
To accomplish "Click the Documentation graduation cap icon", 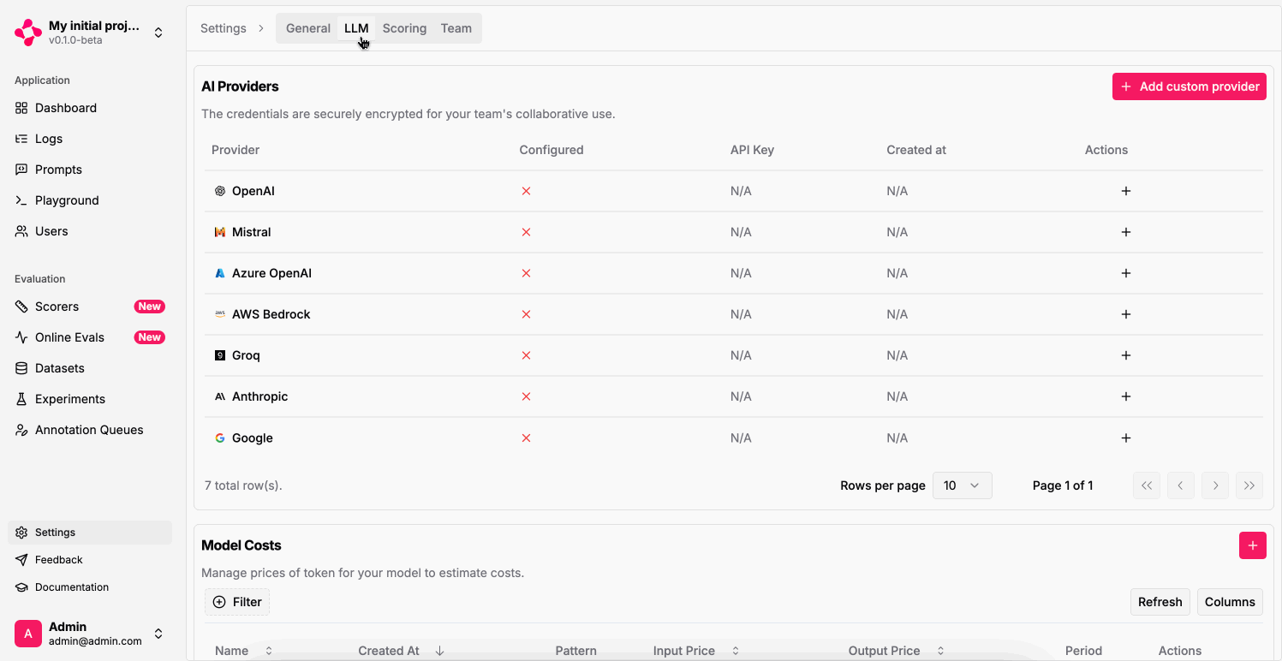I will (x=21, y=587).
